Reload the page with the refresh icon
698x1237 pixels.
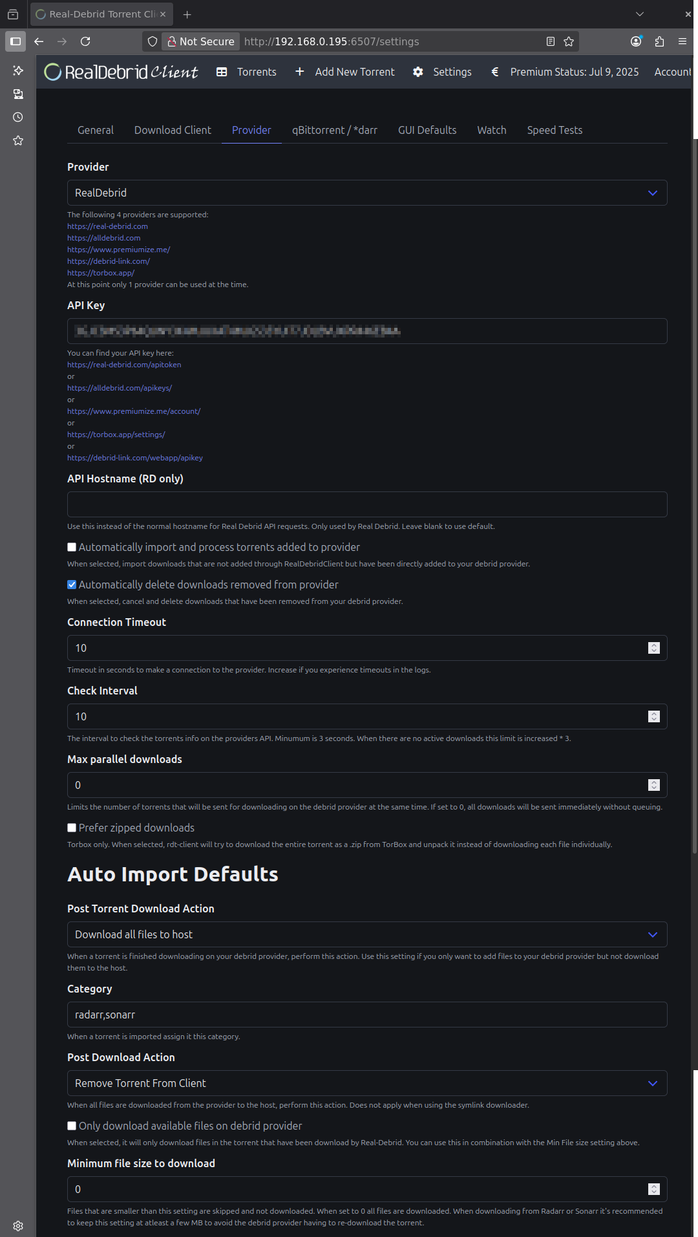click(85, 41)
